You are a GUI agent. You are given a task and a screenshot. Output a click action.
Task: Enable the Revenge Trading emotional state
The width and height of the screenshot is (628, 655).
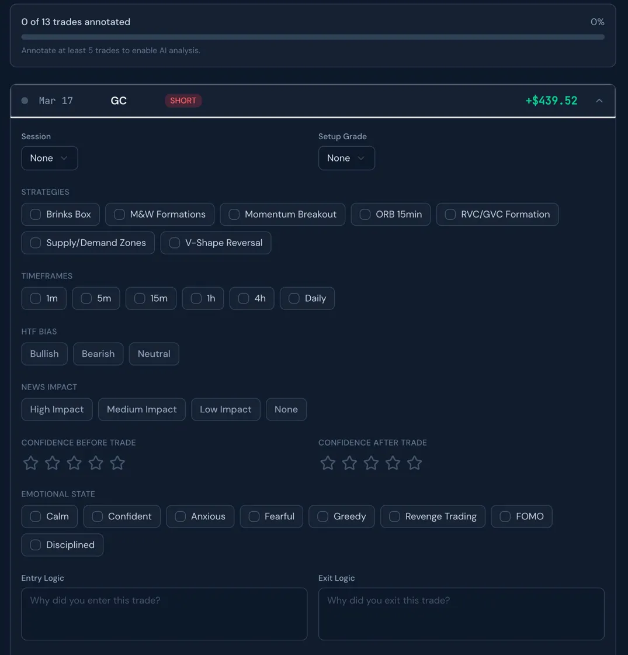(x=432, y=516)
